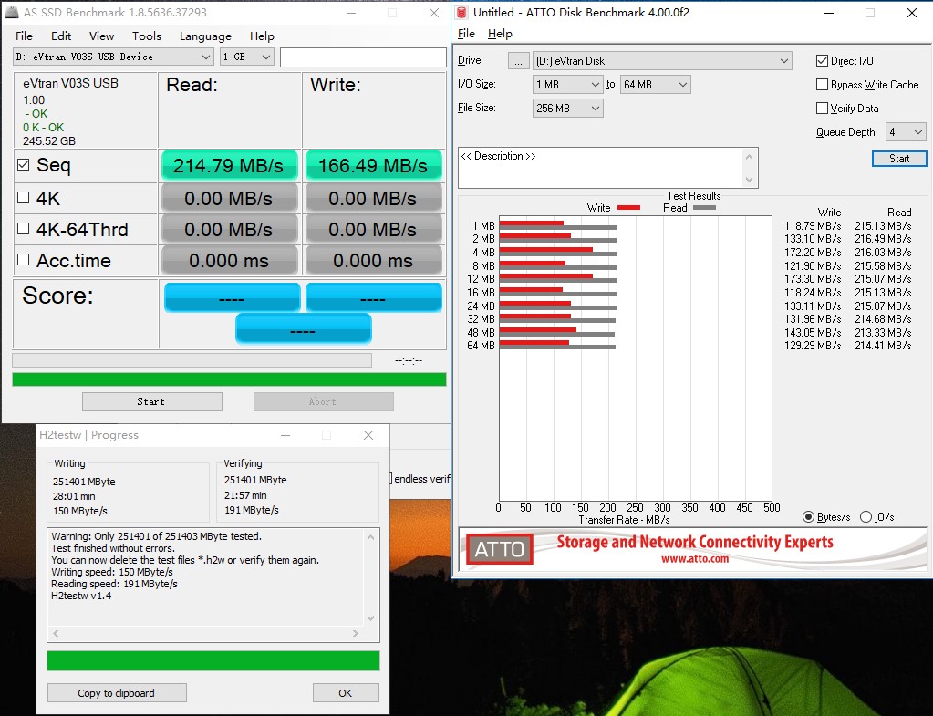Open AS SSD Language menu
Viewport: 933px width, 716px height.
pyautogui.click(x=205, y=36)
